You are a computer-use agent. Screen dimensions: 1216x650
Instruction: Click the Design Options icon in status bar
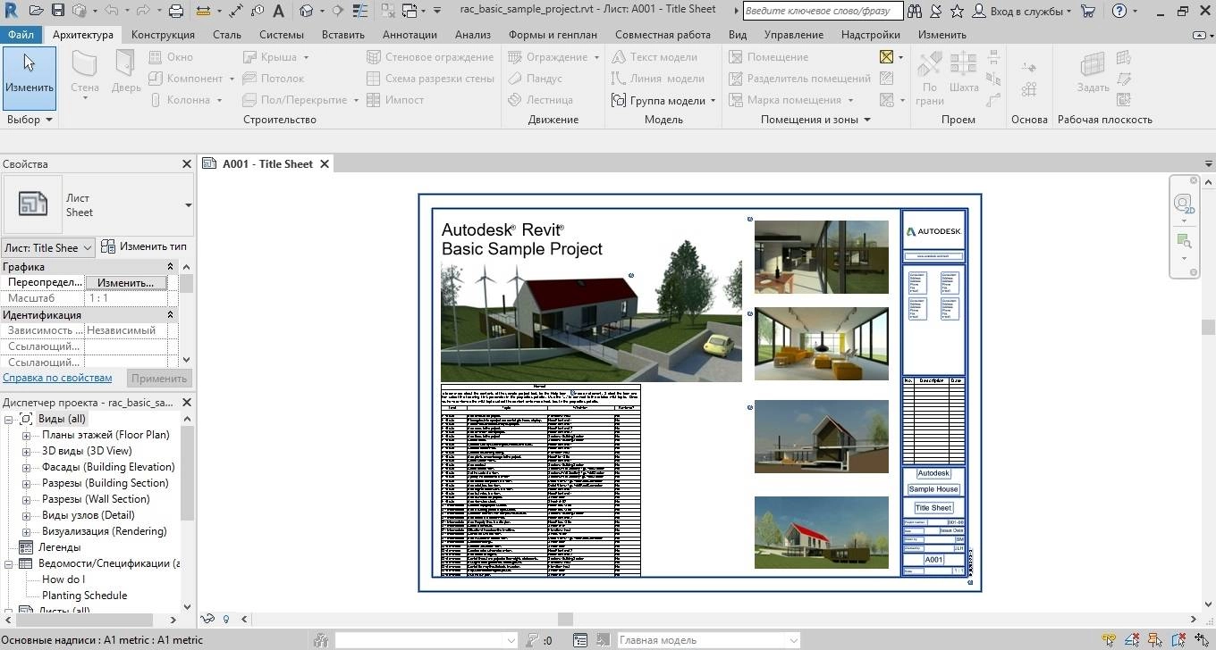coord(580,640)
